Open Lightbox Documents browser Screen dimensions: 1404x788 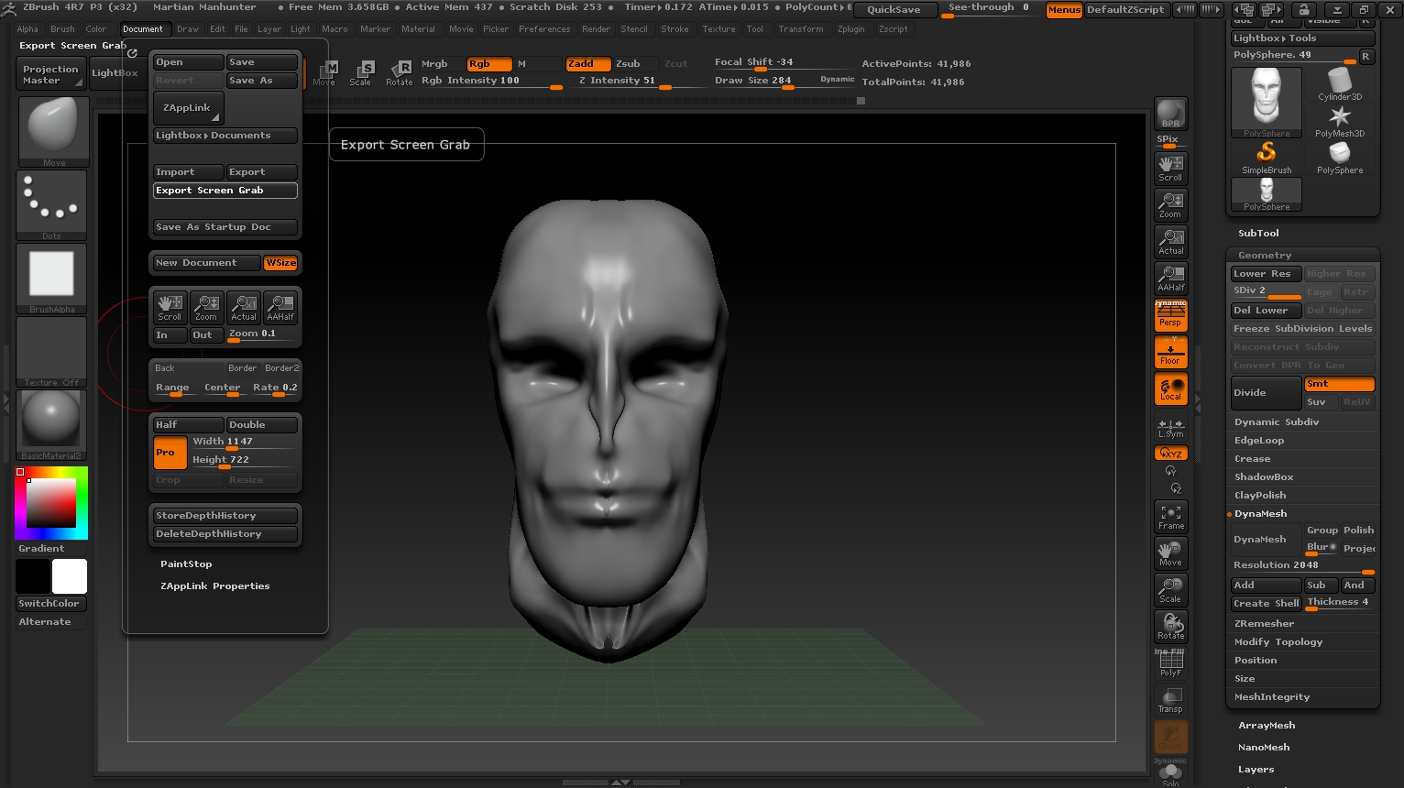coord(225,136)
